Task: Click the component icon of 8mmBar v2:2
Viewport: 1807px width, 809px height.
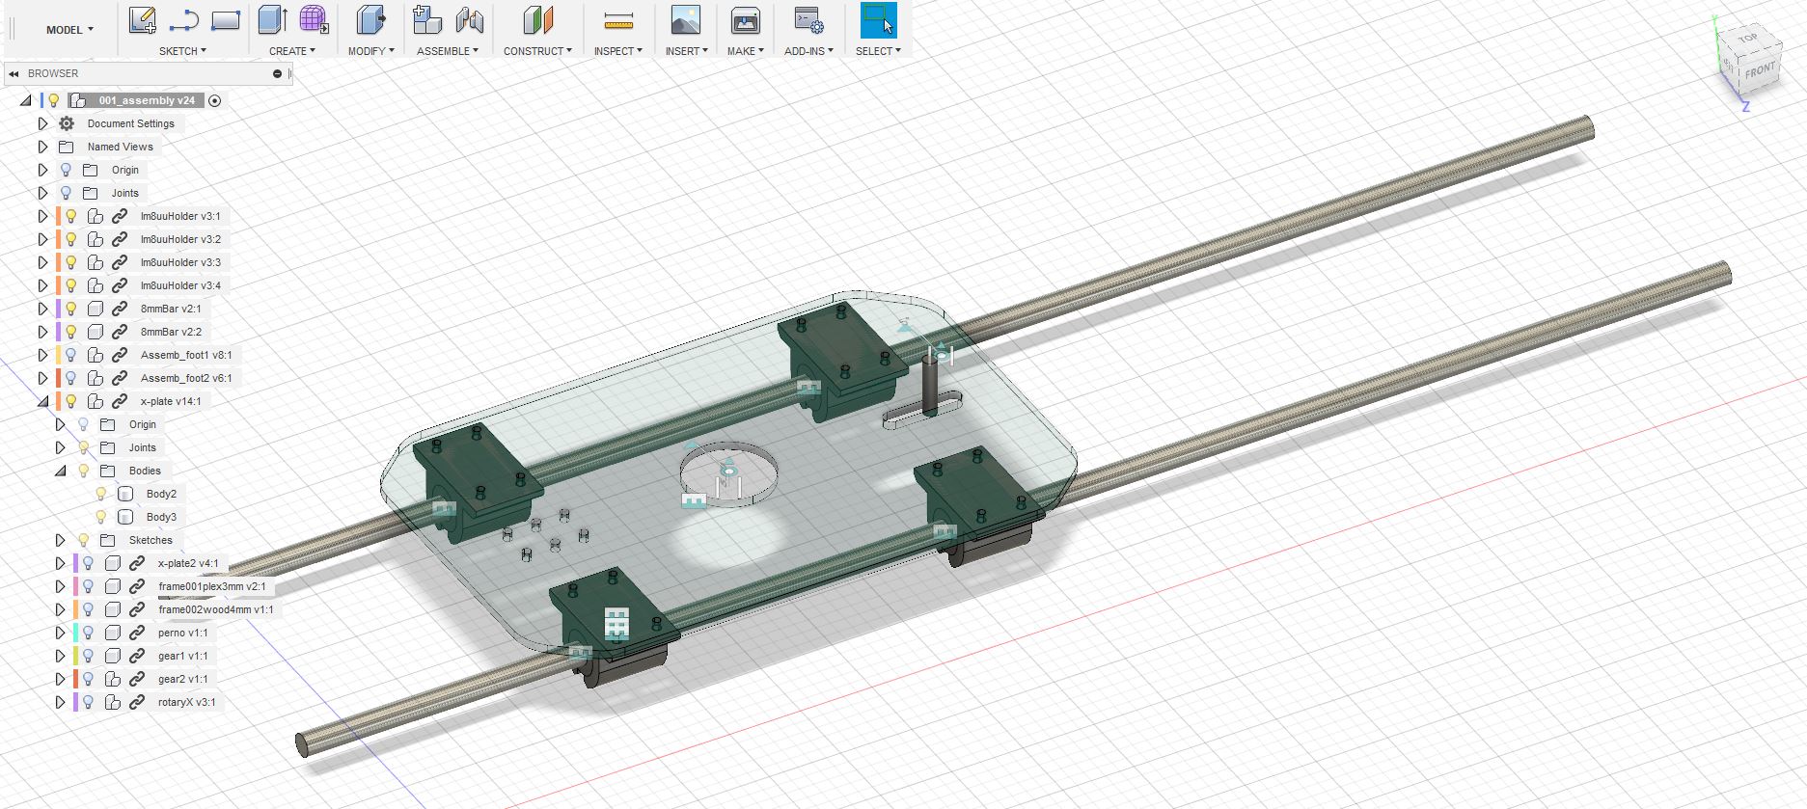Action: point(96,332)
